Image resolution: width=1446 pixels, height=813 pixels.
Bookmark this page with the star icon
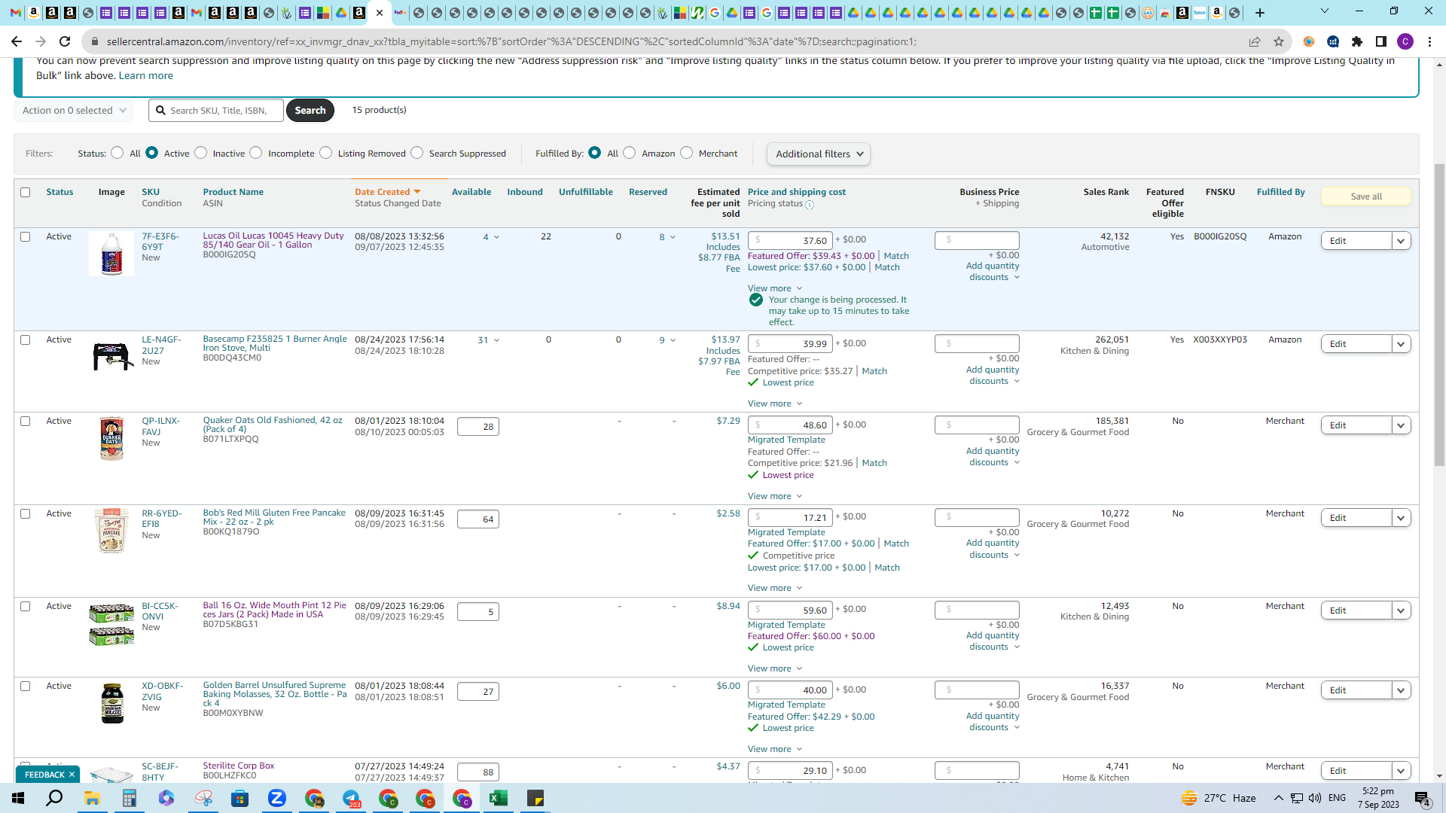pos(1279,41)
